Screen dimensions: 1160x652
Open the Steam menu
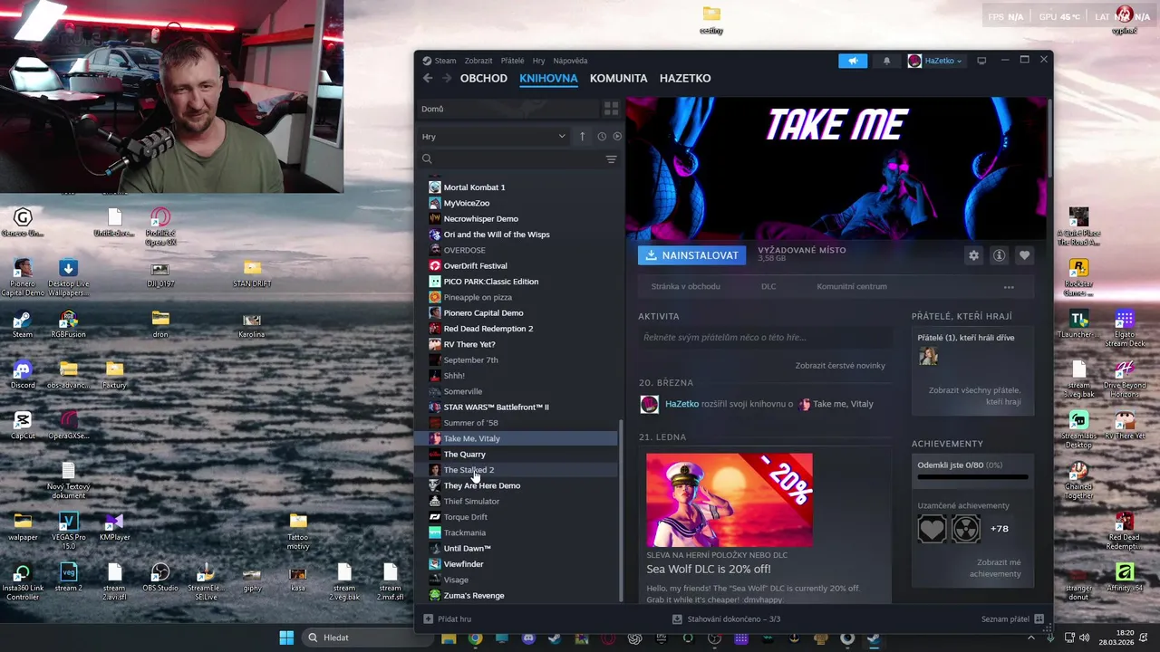click(445, 61)
